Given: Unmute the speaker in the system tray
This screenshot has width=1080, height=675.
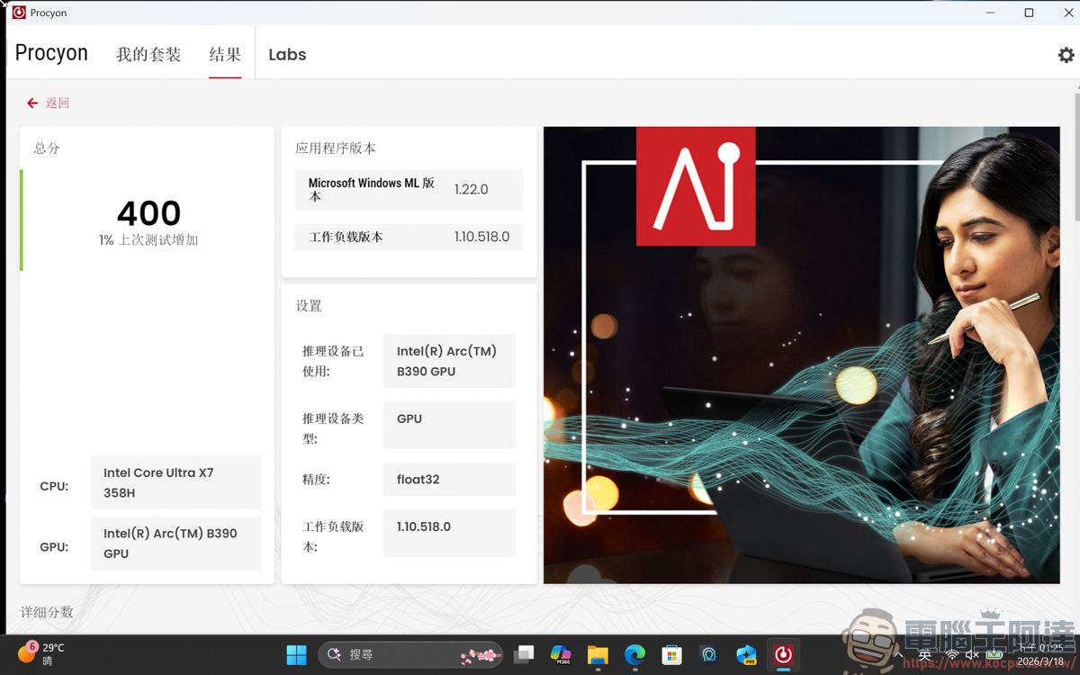Looking at the screenshot, I should tap(972, 655).
